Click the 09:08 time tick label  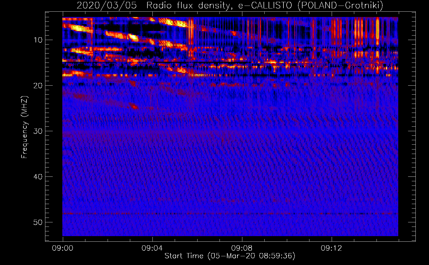pyautogui.click(x=242, y=248)
